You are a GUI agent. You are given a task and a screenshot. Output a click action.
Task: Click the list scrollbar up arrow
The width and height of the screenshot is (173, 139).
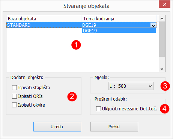pyautogui.click(x=162, y=18)
